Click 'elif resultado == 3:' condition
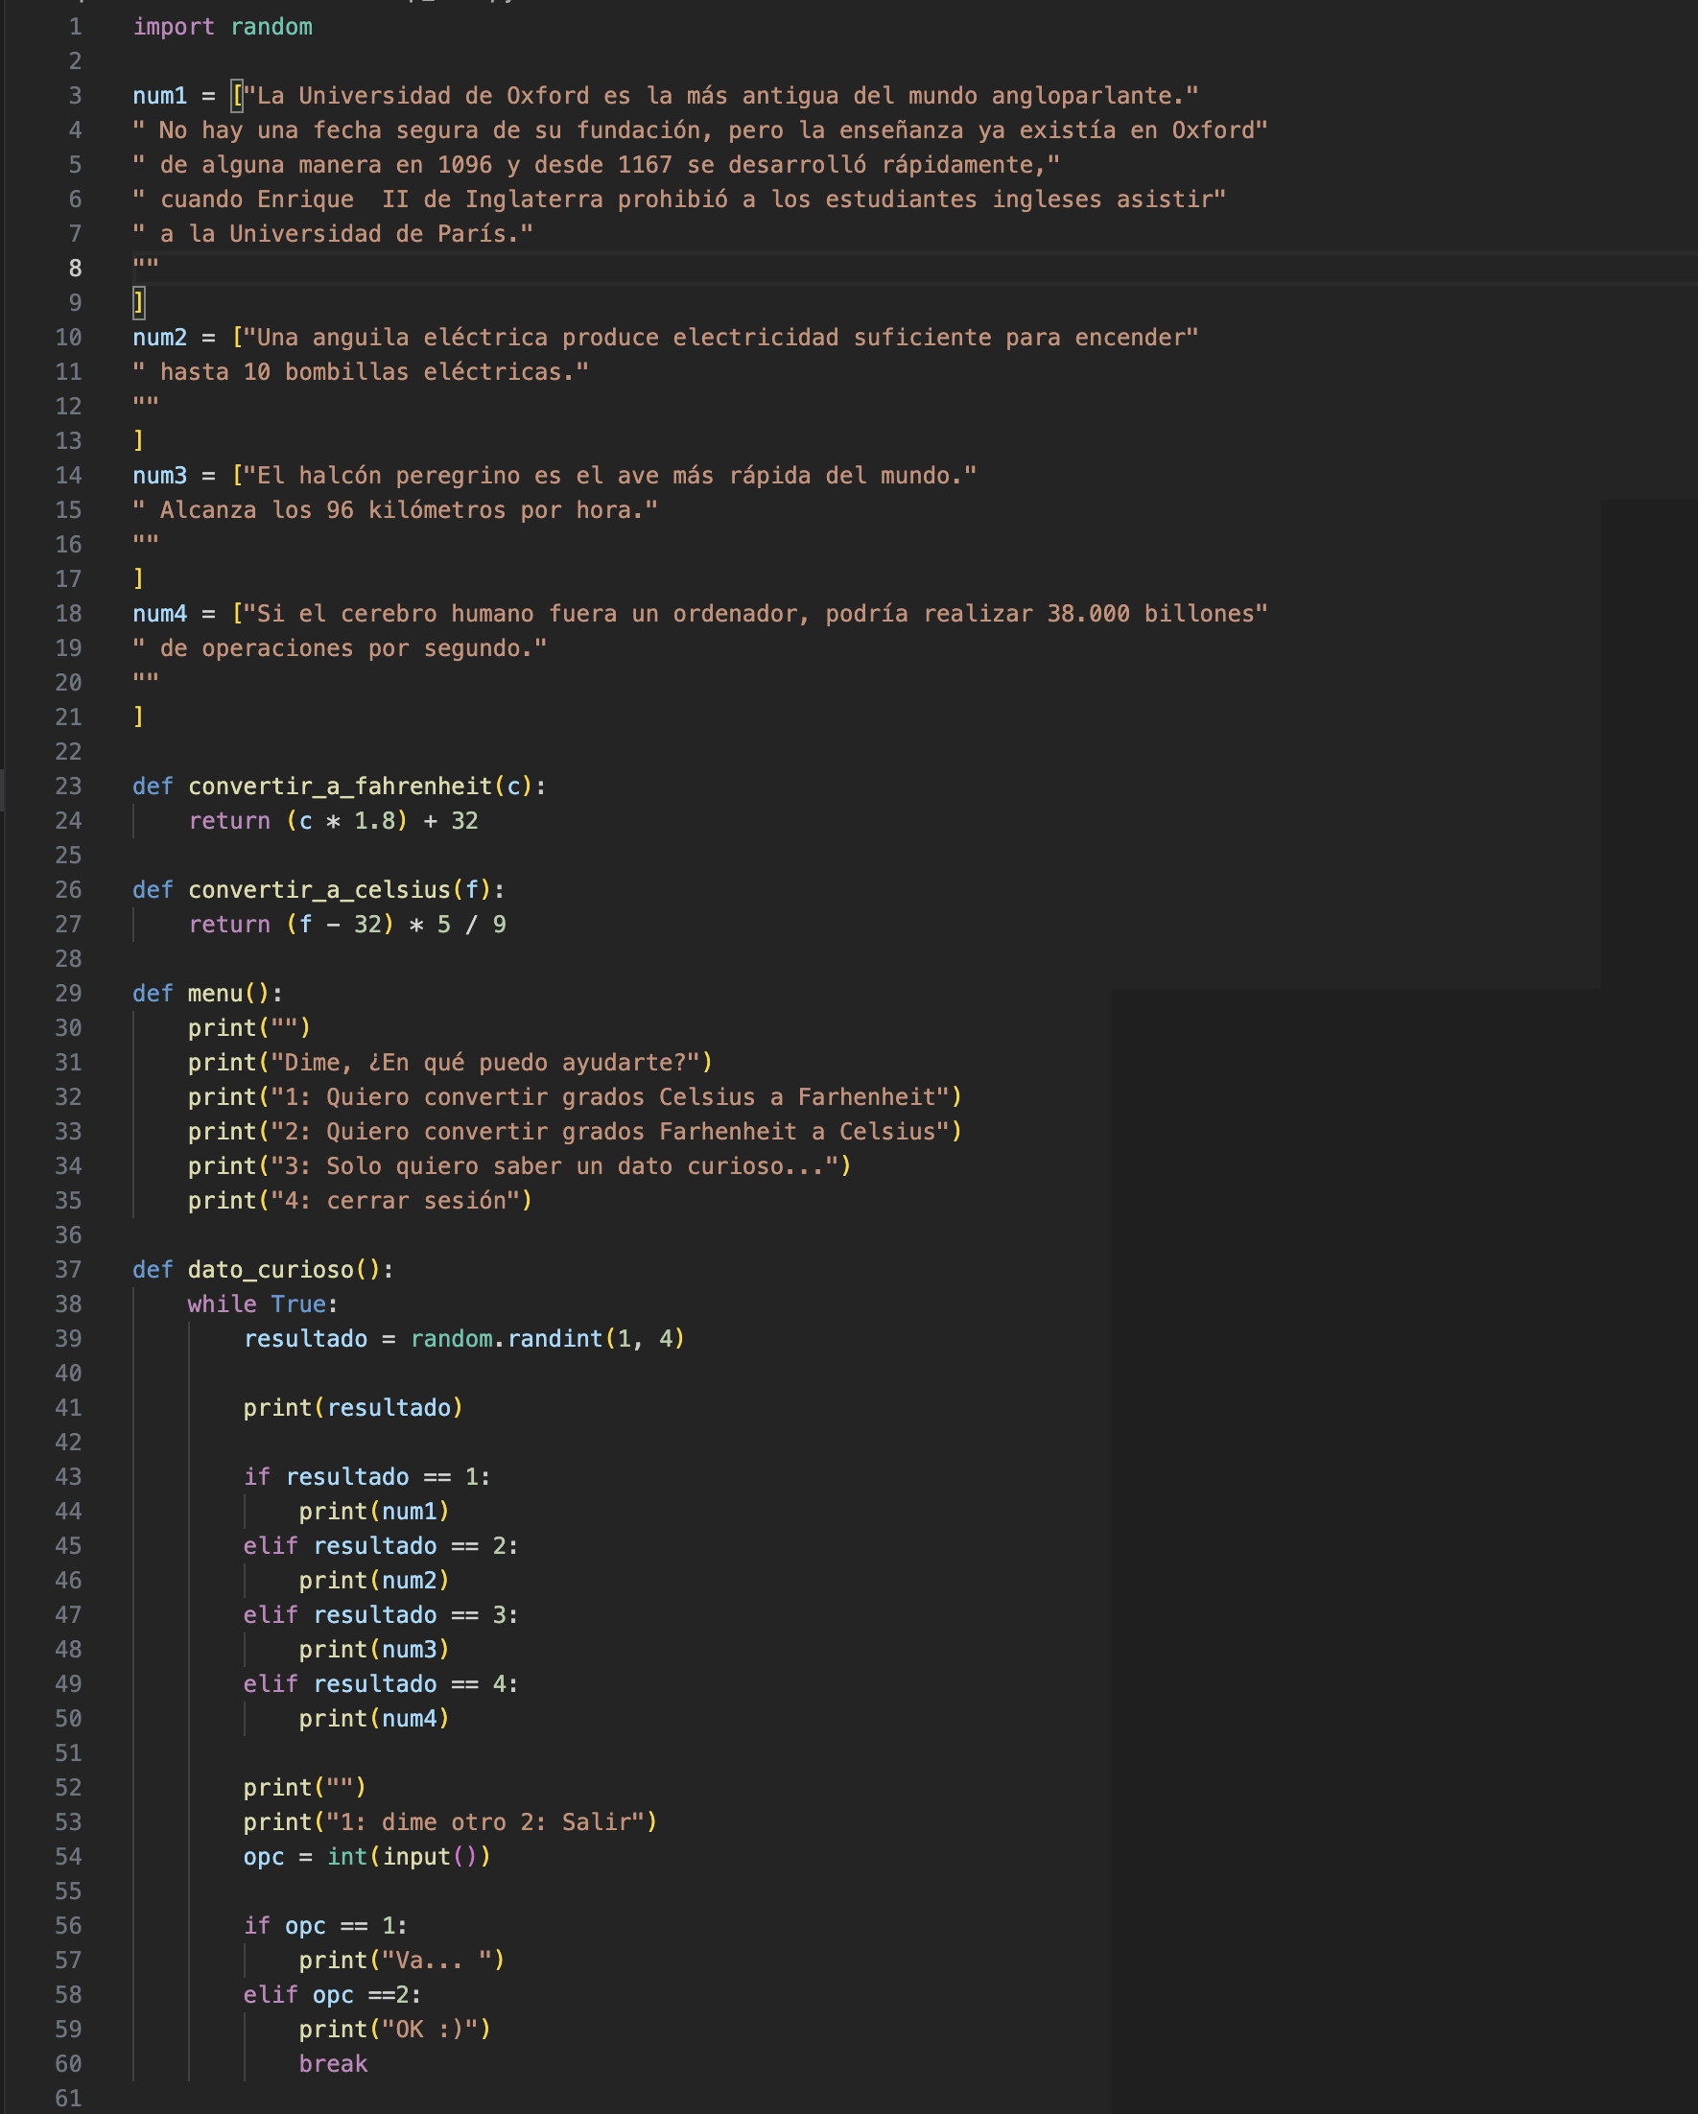The width and height of the screenshot is (1698, 2114). point(381,1615)
